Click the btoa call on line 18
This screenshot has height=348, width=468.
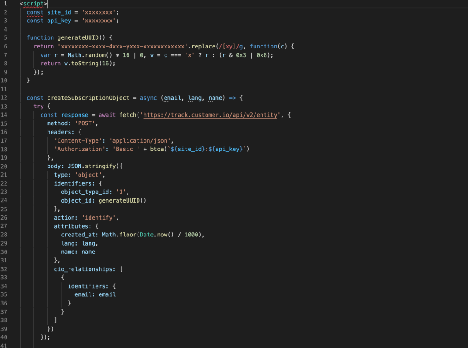click(x=199, y=149)
